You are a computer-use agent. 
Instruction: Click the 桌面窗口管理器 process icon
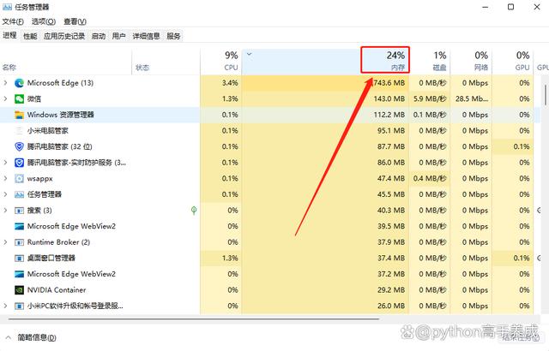coord(19,259)
